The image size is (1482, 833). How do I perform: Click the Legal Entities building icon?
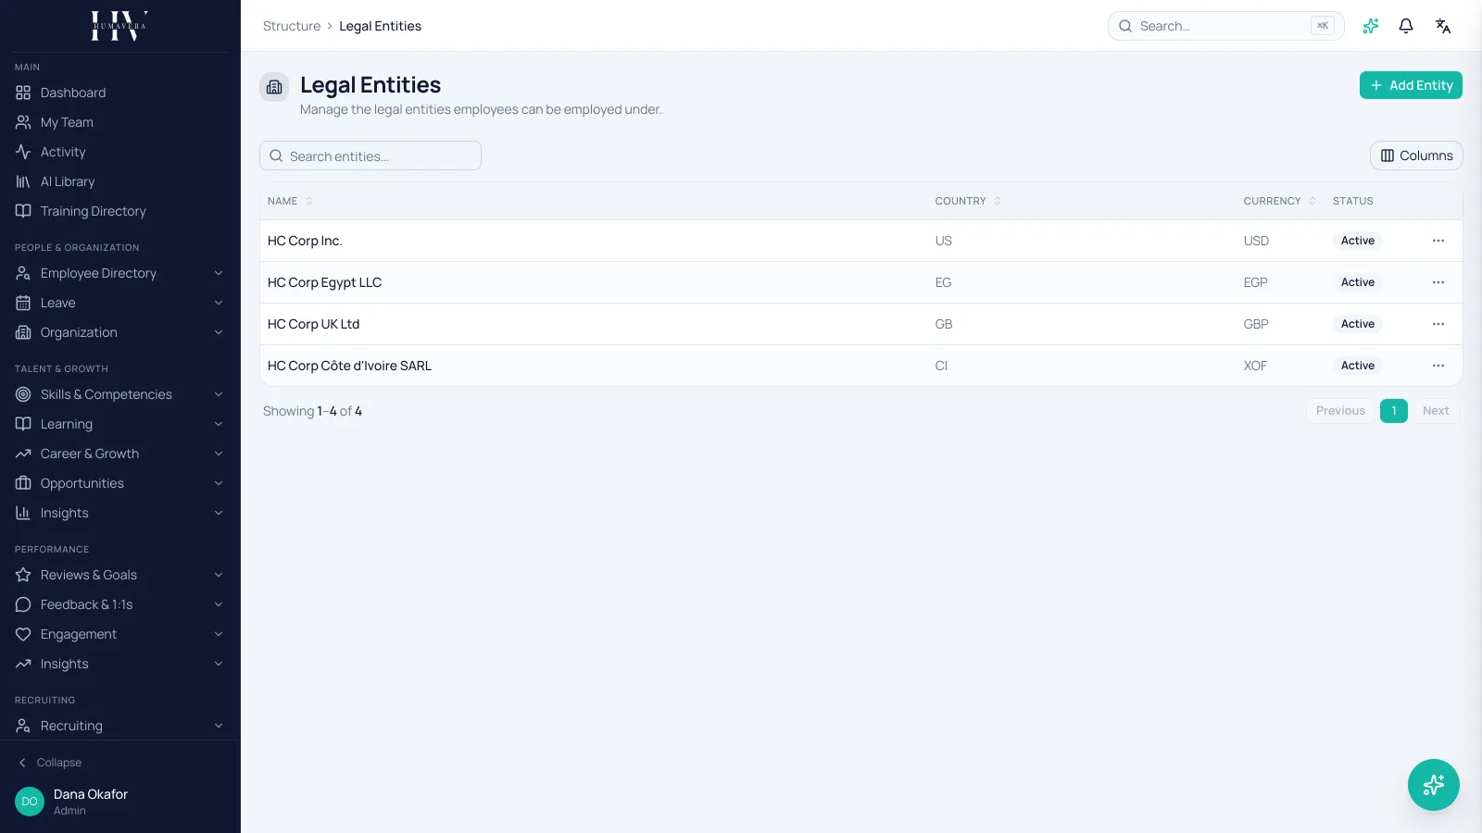click(x=274, y=87)
